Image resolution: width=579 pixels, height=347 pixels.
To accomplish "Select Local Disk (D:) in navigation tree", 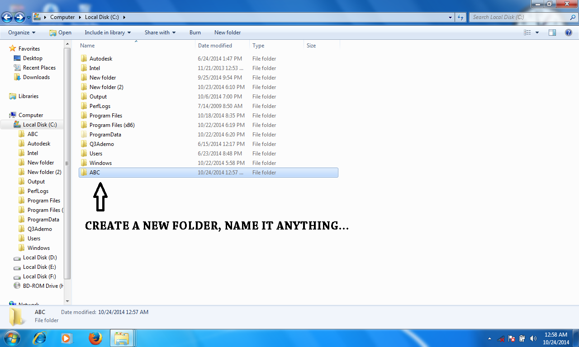I will 40,258.
